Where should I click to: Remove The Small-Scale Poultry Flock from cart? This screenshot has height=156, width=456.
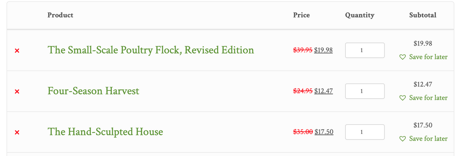click(17, 51)
